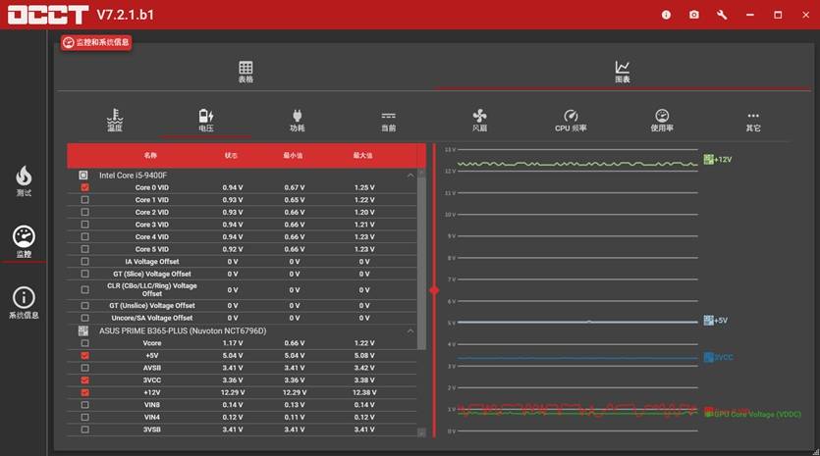
Task: Open the System Info sidebar icon
Action: [x=24, y=302]
